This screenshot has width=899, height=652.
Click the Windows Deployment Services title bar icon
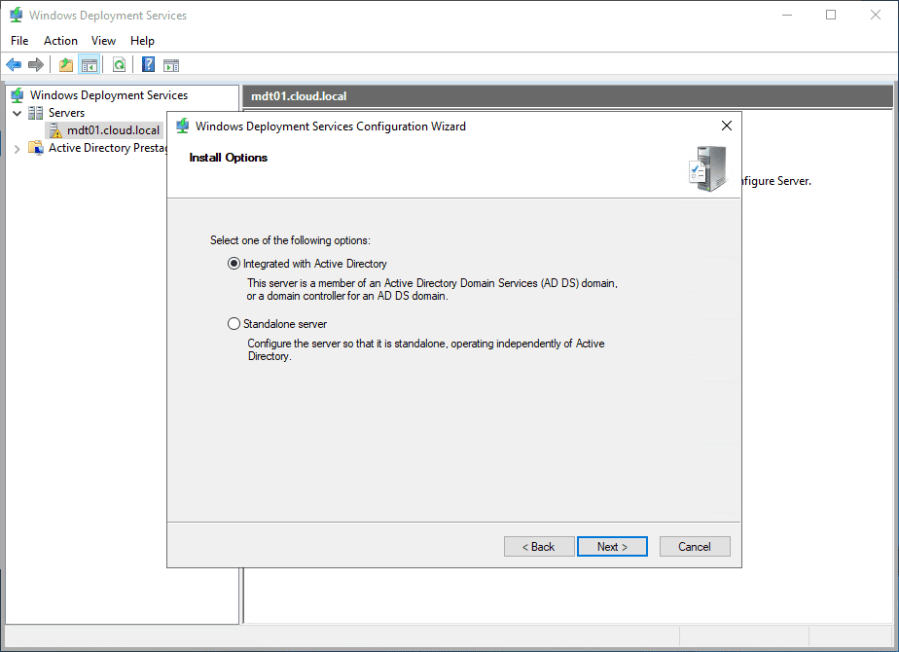click(17, 15)
